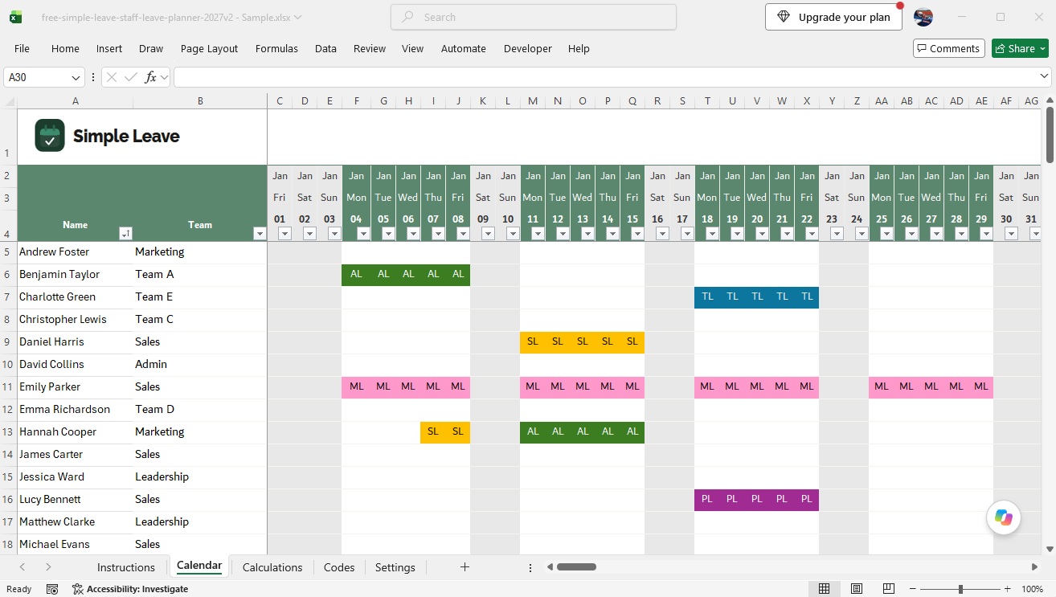Open the Name column sort filter button

click(125, 234)
